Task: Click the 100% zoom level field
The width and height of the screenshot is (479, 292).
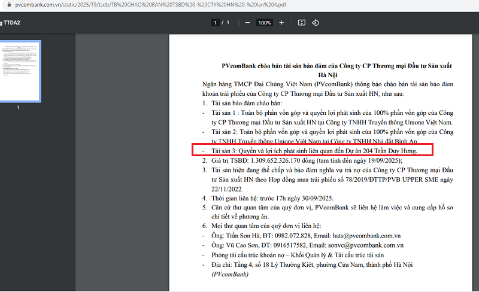Action: (x=264, y=23)
